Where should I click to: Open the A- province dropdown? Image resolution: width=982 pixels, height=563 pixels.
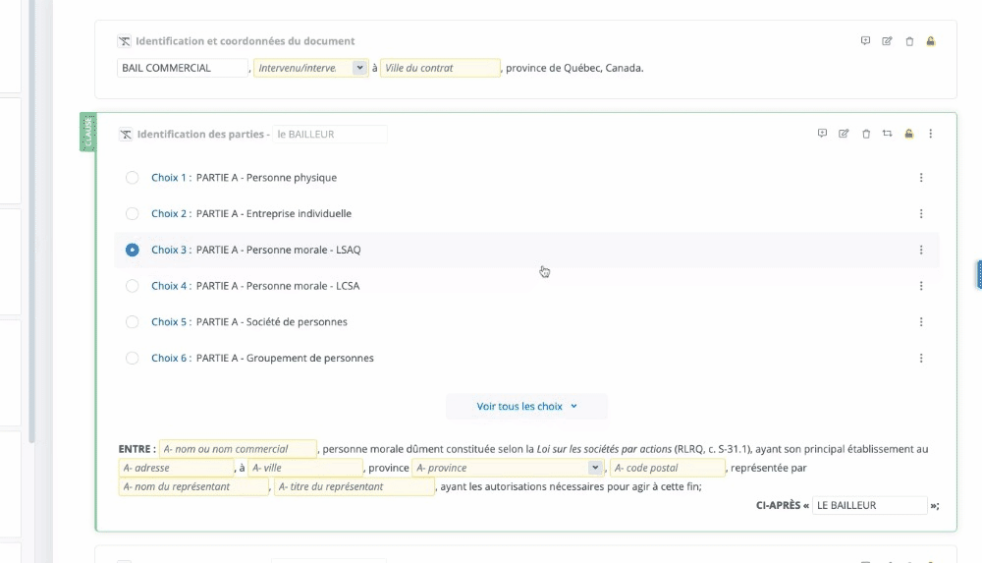pyautogui.click(x=594, y=468)
